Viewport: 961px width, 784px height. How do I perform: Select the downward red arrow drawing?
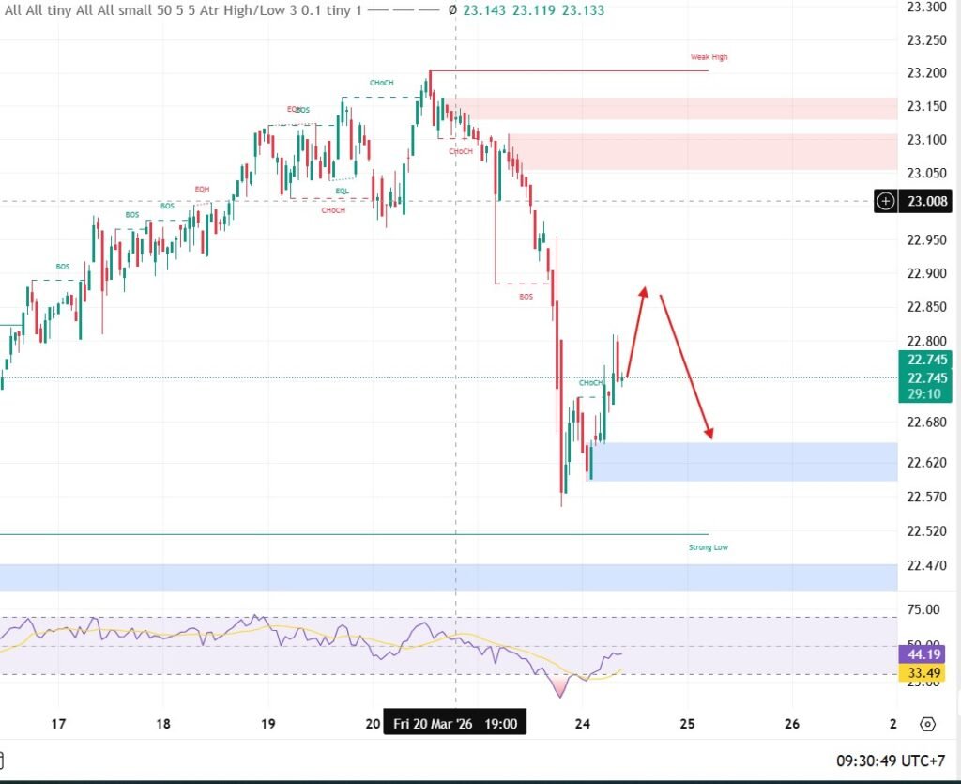click(x=687, y=367)
